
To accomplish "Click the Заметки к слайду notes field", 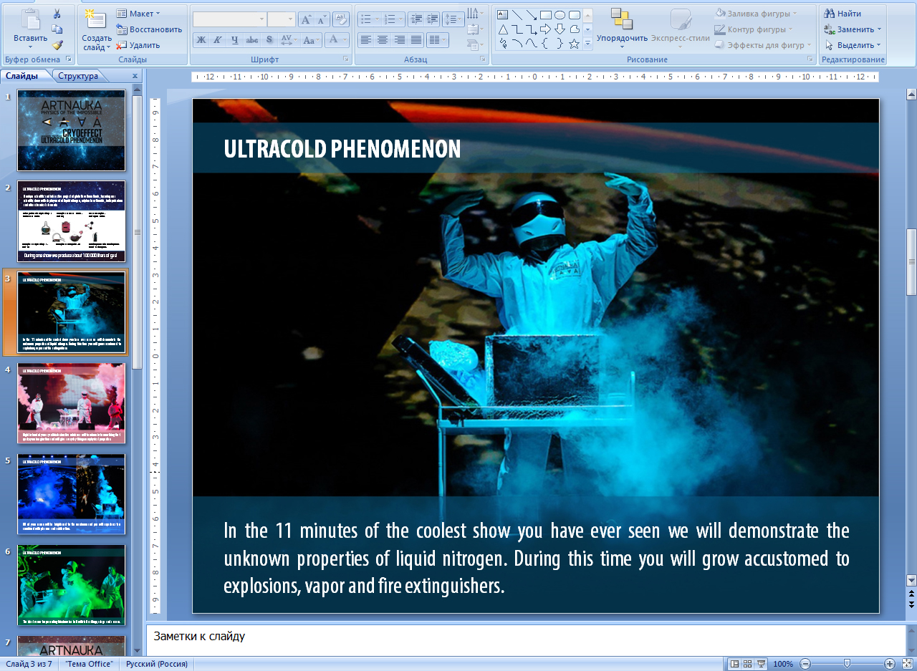I will point(526,639).
